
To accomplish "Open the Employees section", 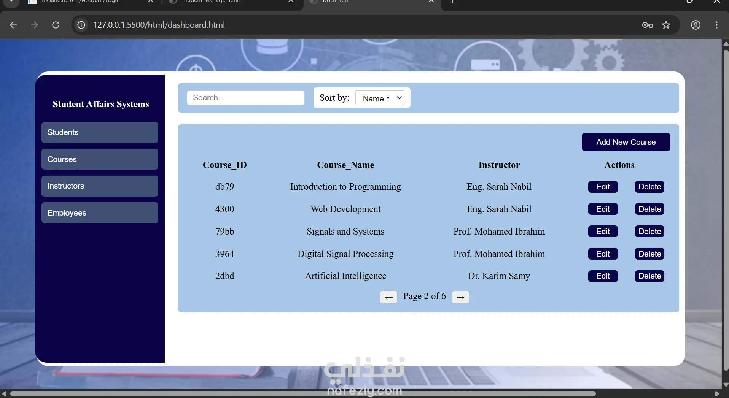I will 100,213.
